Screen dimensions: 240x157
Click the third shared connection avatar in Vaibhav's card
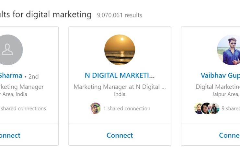click(x=214, y=108)
